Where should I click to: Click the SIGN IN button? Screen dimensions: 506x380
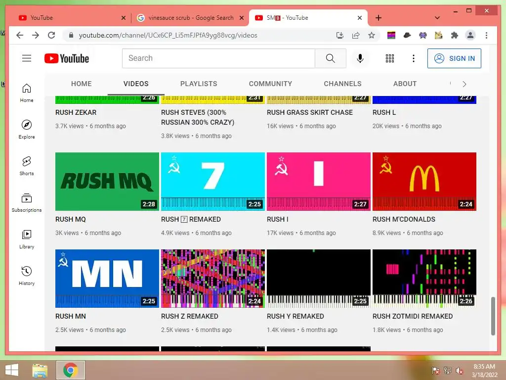[x=454, y=58]
